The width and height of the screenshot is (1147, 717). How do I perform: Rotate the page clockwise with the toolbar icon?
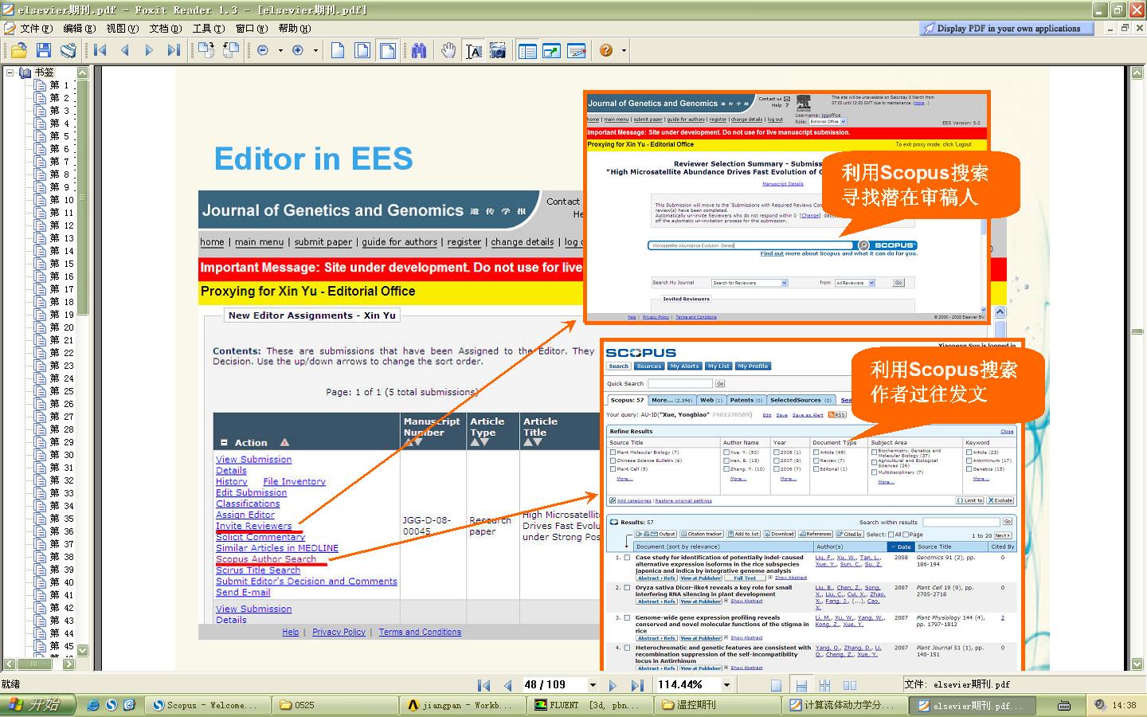pyautogui.click(x=206, y=50)
